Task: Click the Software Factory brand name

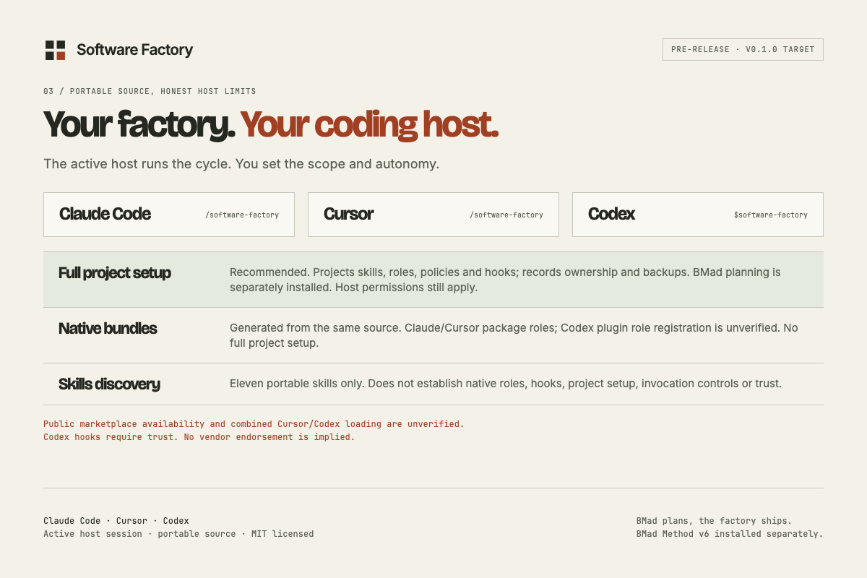Action: pyautogui.click(x=134, y=50)
